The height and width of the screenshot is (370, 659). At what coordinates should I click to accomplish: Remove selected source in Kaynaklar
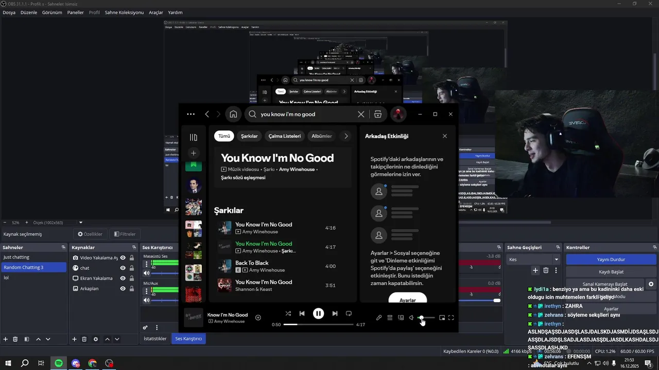coord(84,339)
